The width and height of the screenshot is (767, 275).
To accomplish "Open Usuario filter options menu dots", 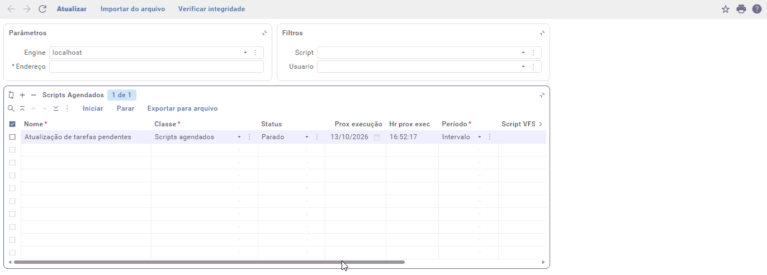I will pos(533,67).
